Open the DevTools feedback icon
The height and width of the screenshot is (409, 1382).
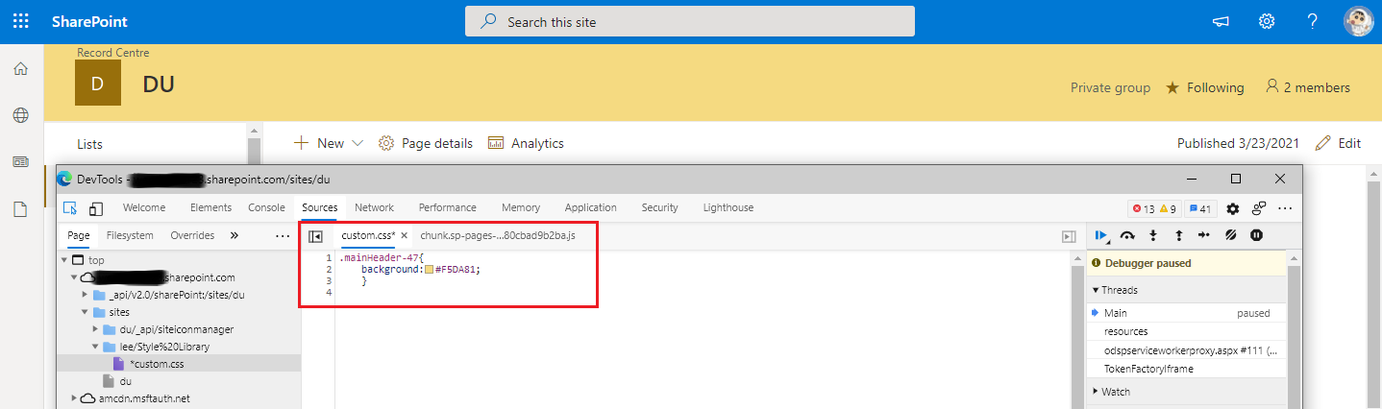coord(1259,208)
